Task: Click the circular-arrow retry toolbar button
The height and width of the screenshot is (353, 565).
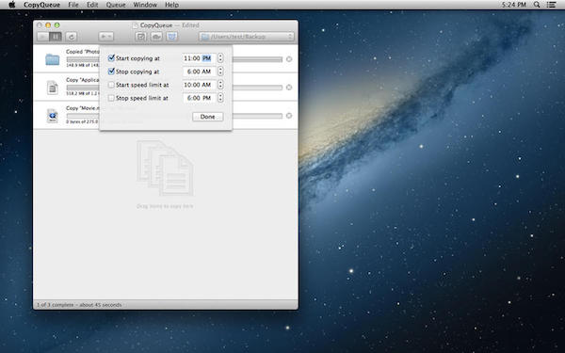Action: [x=72, y=37]
